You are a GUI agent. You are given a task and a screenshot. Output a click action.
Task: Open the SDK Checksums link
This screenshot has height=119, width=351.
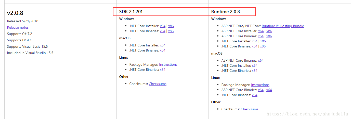pyautogui.click(x=158, y=84)
